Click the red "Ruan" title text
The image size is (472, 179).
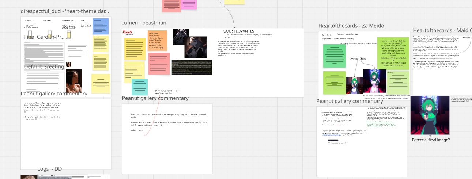pos(127,32)
